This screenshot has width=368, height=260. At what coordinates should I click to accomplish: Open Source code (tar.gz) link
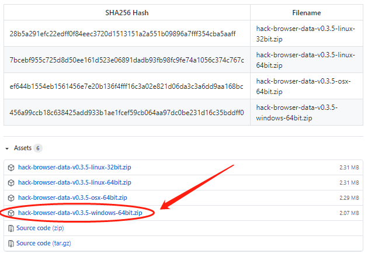point(43,243)
